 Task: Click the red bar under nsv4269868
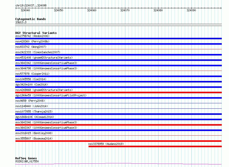pyautogui.click(x=118, y=92)
